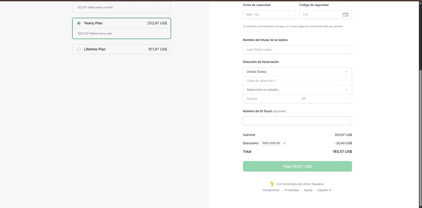Click Con tecnología de Lemon Squeezy text
The width and height of the screenshot is (422, 208).
pyautogui.click(x=300, y=184)
